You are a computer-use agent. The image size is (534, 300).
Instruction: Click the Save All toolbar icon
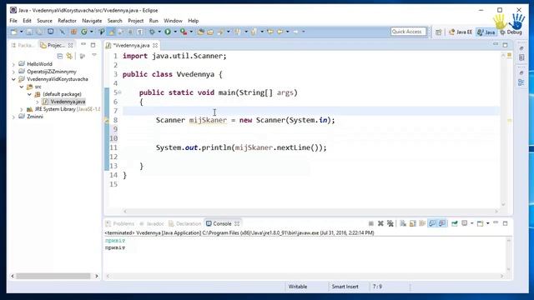[39, 32]
